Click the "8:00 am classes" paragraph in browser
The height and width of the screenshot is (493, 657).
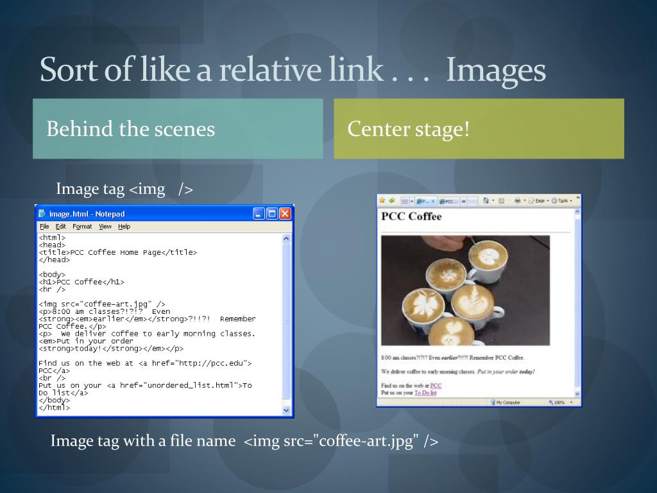452,358
